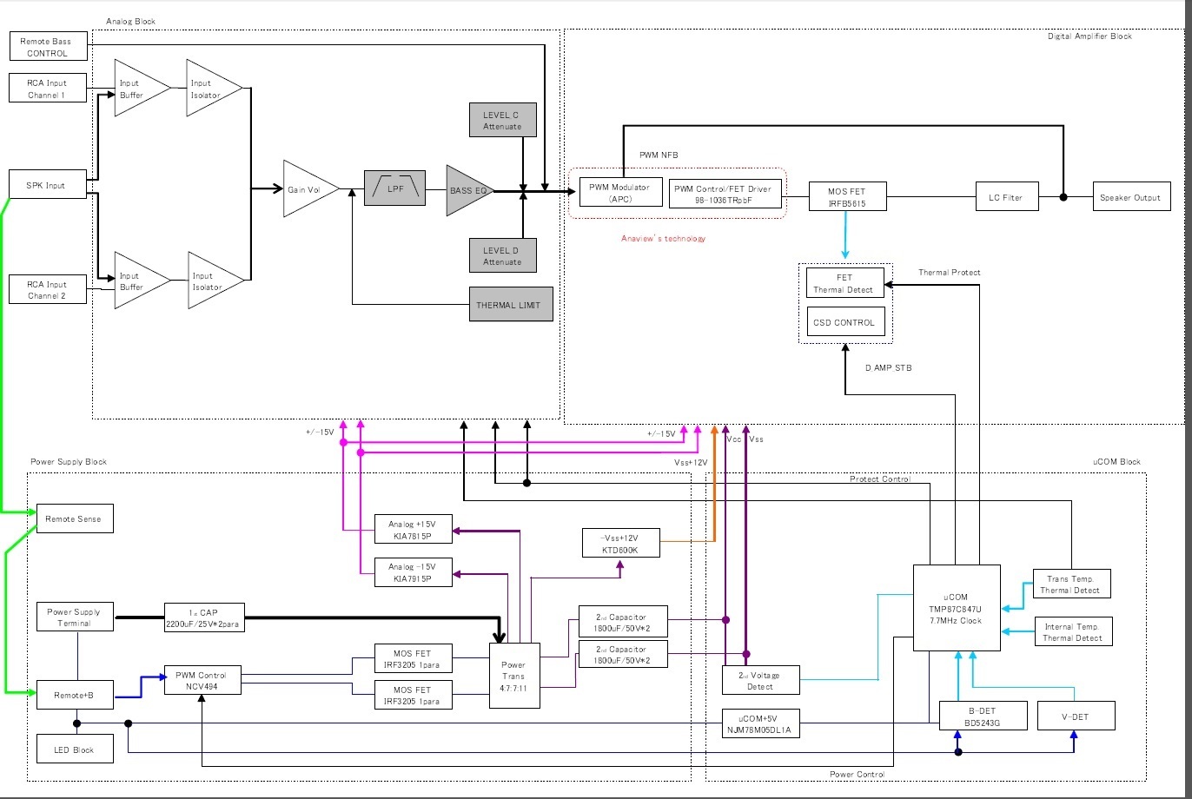Select the SPK Input block
Viewport: 1192px width, 799px height.
pos(49,185)
